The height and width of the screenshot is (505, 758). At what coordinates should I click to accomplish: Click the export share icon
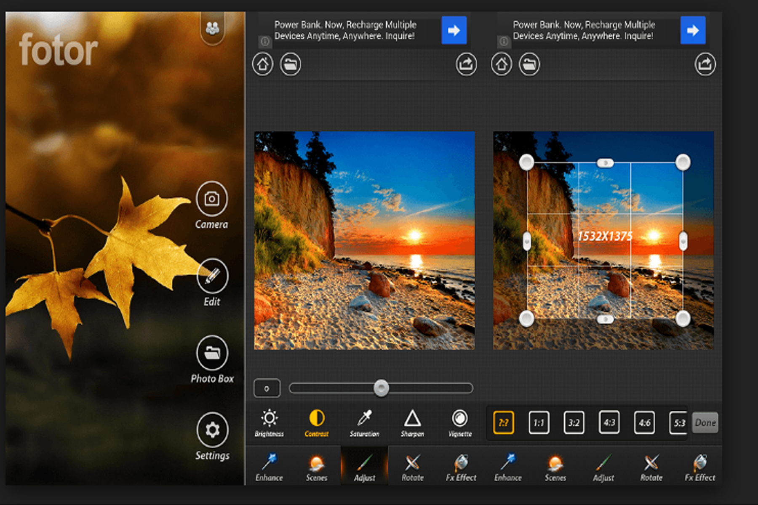point(467,64)
